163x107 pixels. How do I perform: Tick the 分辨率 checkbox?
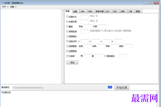pos(67,56)
